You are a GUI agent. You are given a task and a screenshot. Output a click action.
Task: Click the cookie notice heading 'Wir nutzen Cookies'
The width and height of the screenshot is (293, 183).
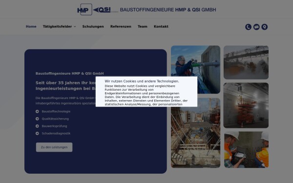pyautogui.click(x=142, y=81)
